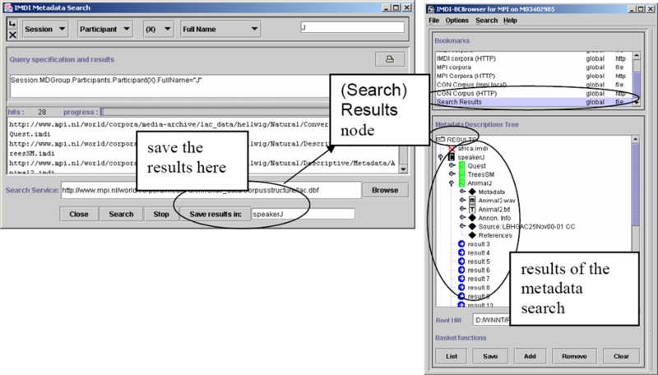Select the Search Results bookmark row
Image resolution: width=658 pixels, height=375 pixels.
click(534, 102)
